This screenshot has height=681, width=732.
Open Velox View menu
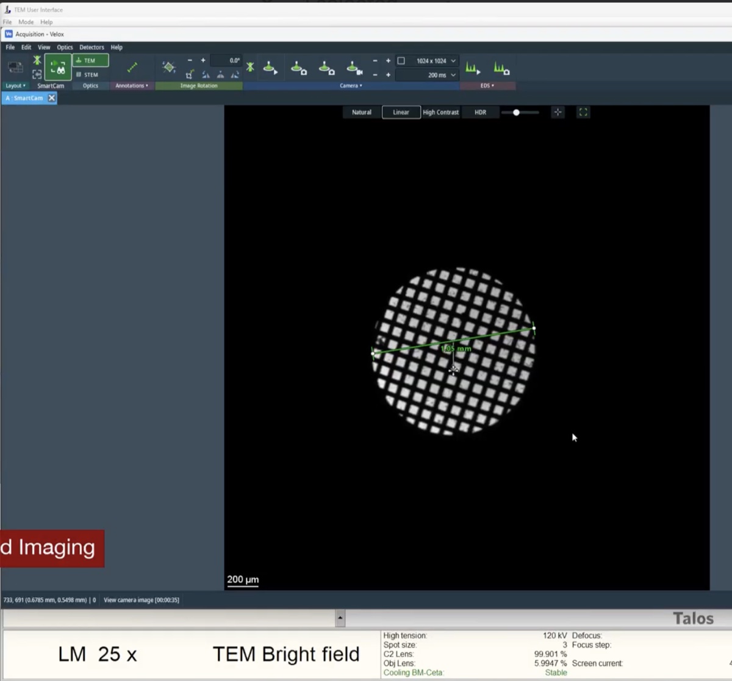click(x=44, y=47)
